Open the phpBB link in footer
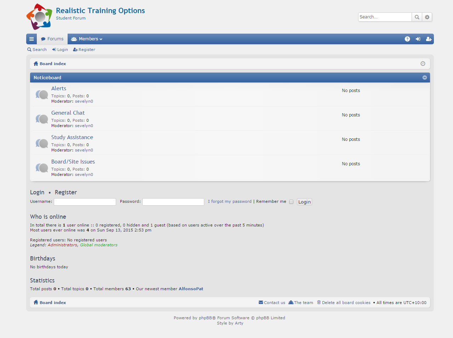453x338 pixels. pyautogui.click(x=205, y=318)
